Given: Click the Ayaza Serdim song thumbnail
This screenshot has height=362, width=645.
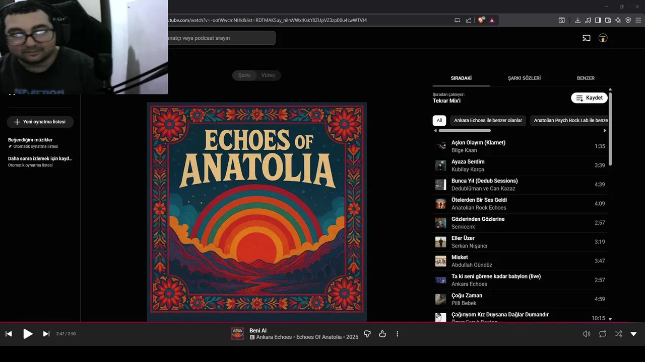Looking at the screenshot, I should [441, 165].
